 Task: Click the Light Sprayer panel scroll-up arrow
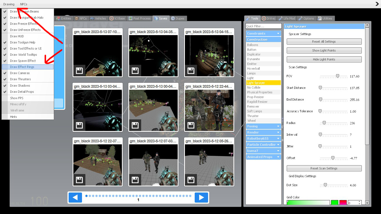pos(367,25)
